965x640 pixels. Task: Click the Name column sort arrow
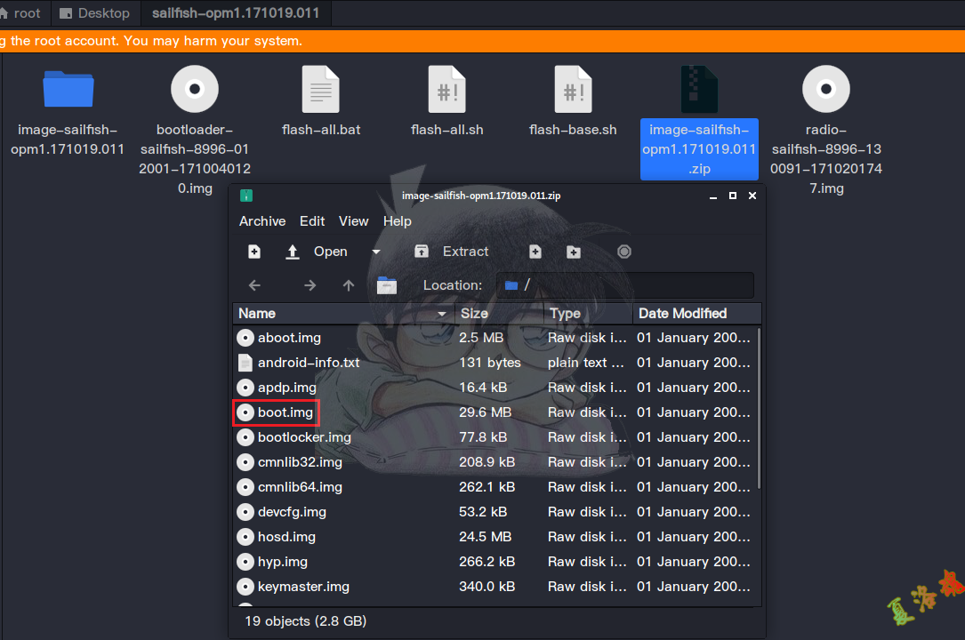tap(442, 314)
